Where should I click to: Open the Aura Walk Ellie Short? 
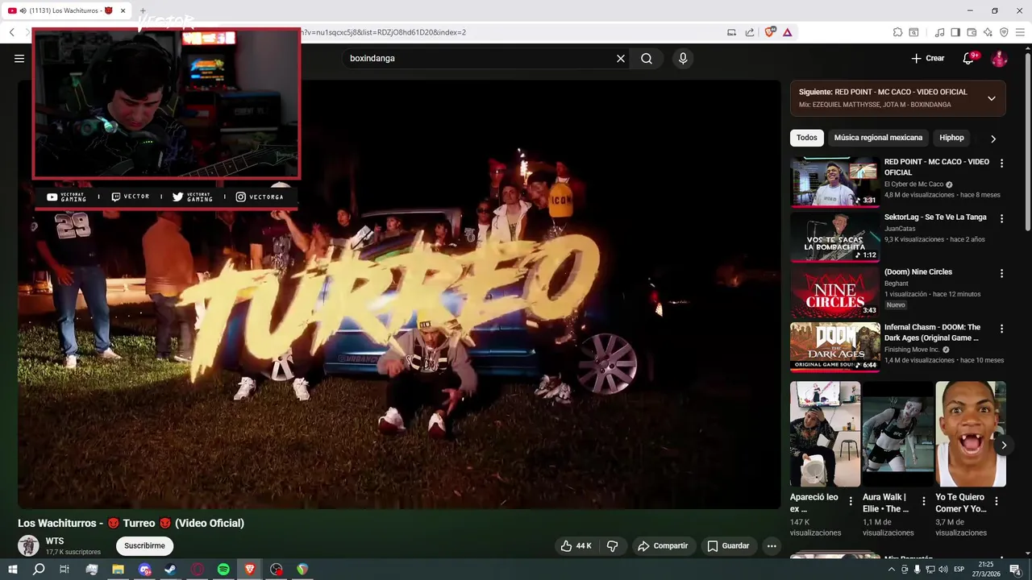(897, 434)
